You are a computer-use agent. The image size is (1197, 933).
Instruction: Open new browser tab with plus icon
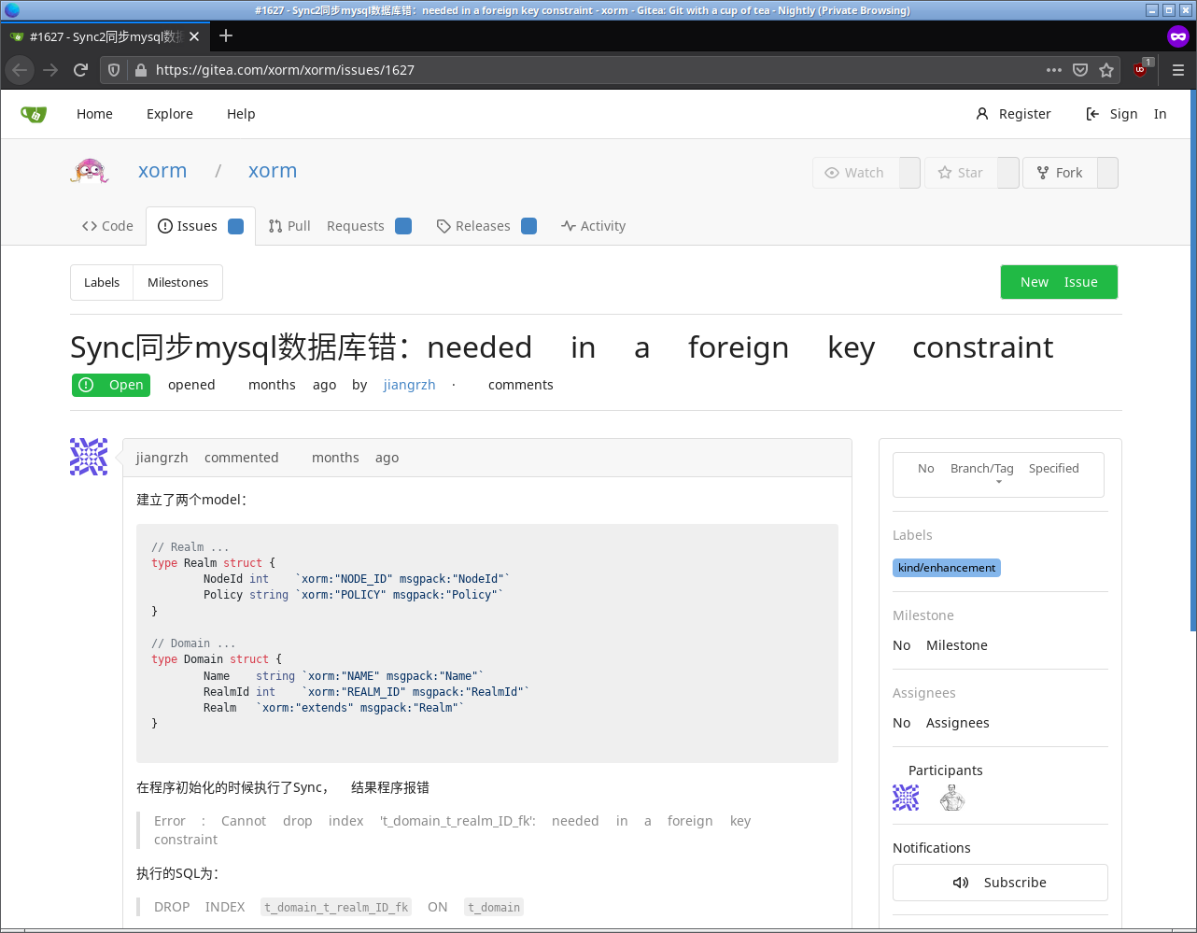pyautogui.click(x=226, y=36)
